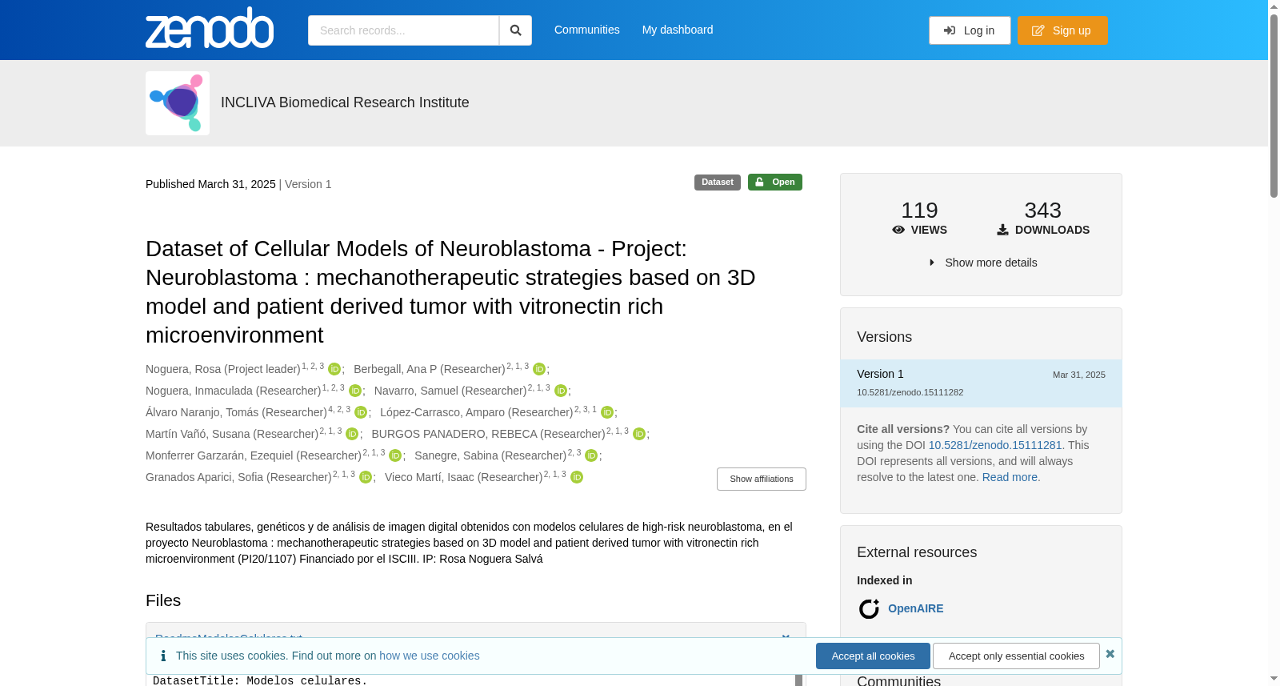Viewport: 1280px width, 686px height.
Task: Accept all cookies
Action: pos(873,656)
